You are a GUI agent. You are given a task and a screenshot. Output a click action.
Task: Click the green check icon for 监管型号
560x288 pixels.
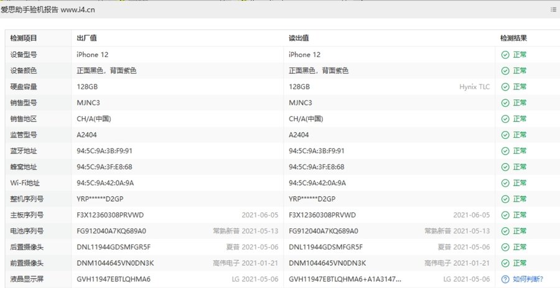[505, 135]
